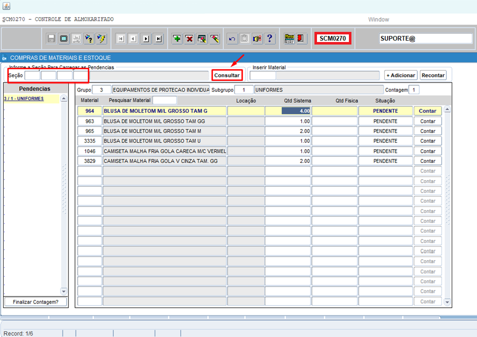Click the blue undo arrow icon

pos(232,38)
